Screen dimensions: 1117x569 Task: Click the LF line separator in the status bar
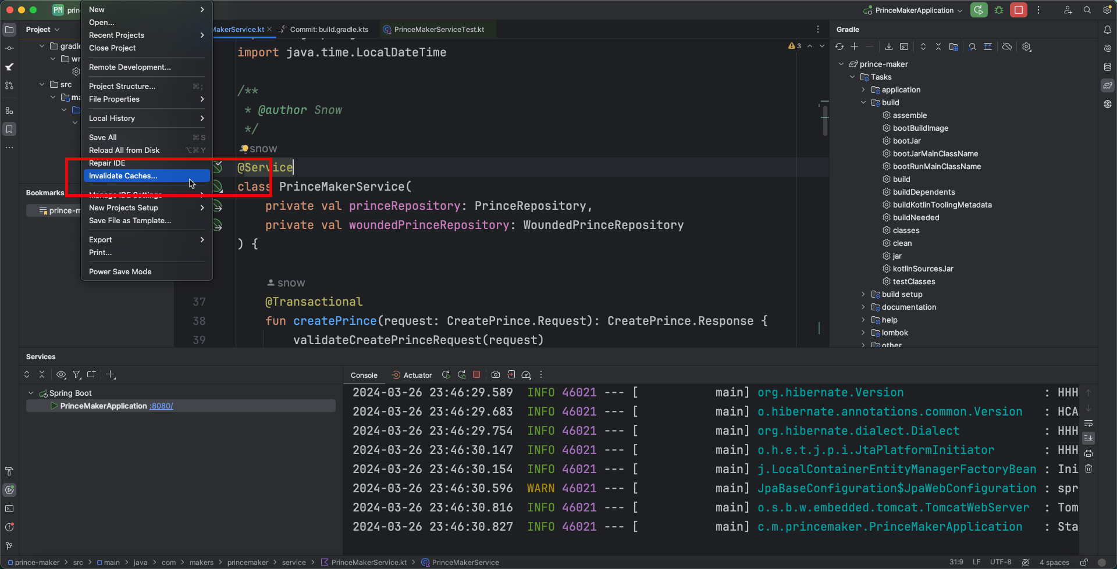(977, 562)
